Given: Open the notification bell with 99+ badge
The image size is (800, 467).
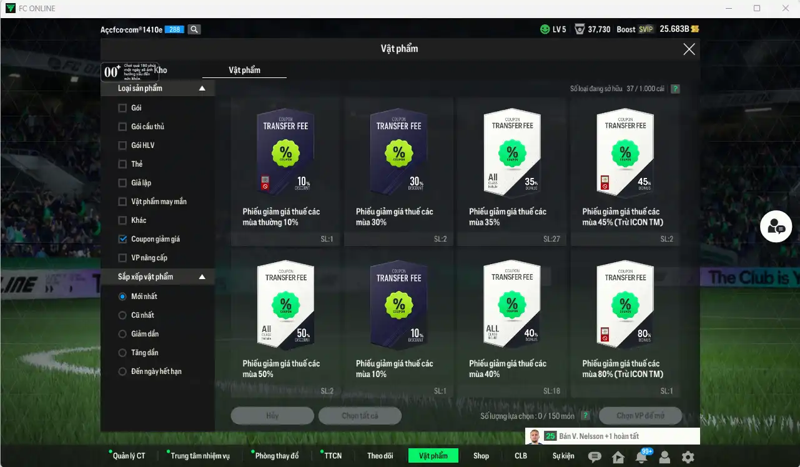Looking at the screenshot, I should [641, 457].
